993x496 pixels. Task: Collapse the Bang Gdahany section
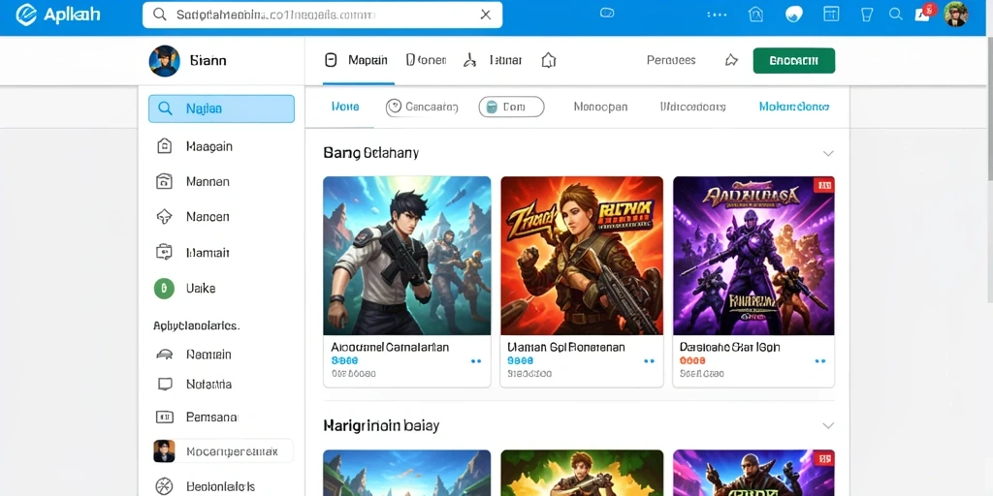click(828, 153)
